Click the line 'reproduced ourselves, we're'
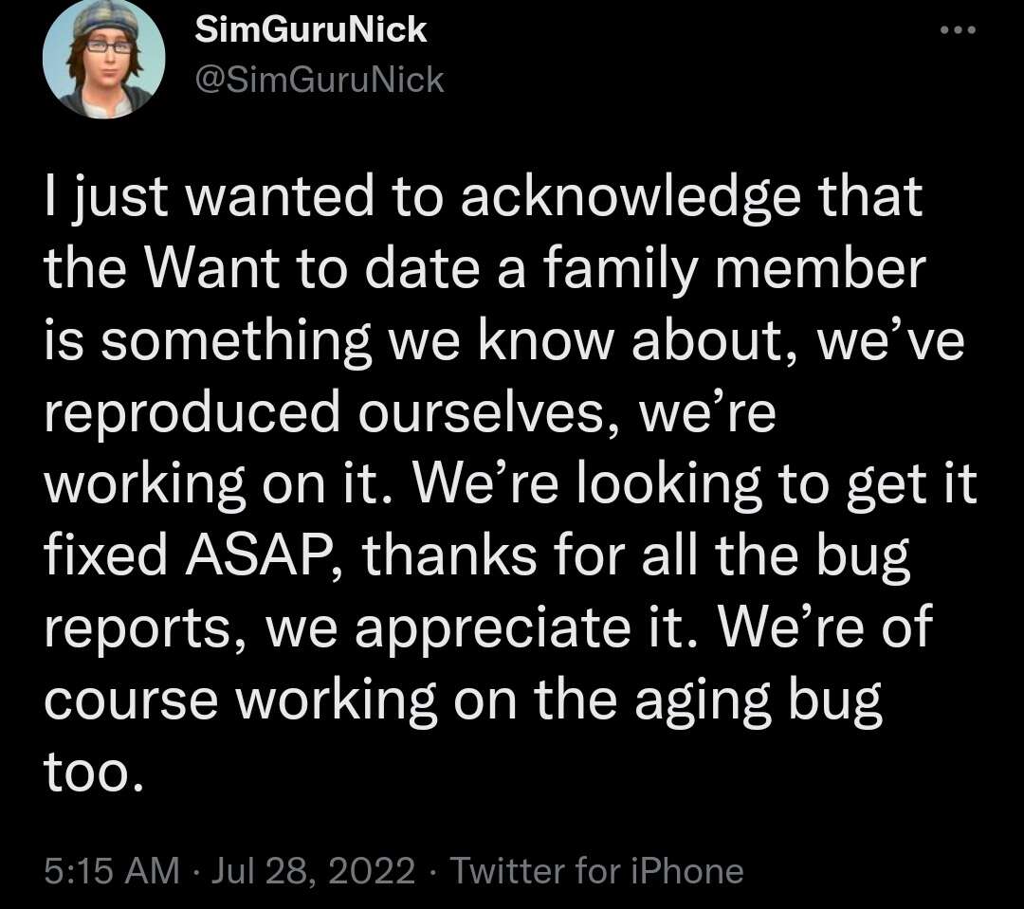1024x909 pixels. point(411,412)
